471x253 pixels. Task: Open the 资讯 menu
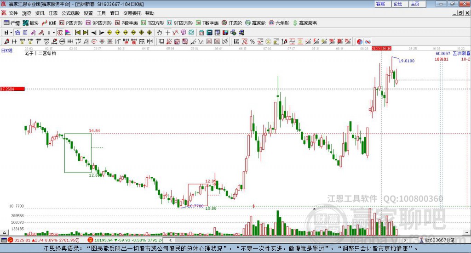click(40, 13)
